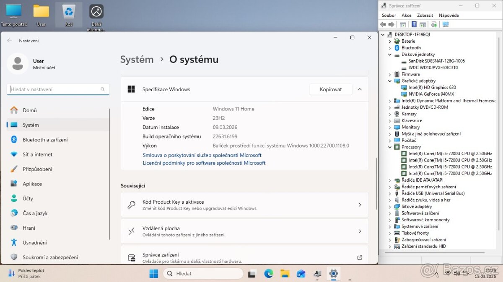This screenshot has width=503, height=282.
Task: Click the Back arrow in Device Manager
Action: [383, 24]
